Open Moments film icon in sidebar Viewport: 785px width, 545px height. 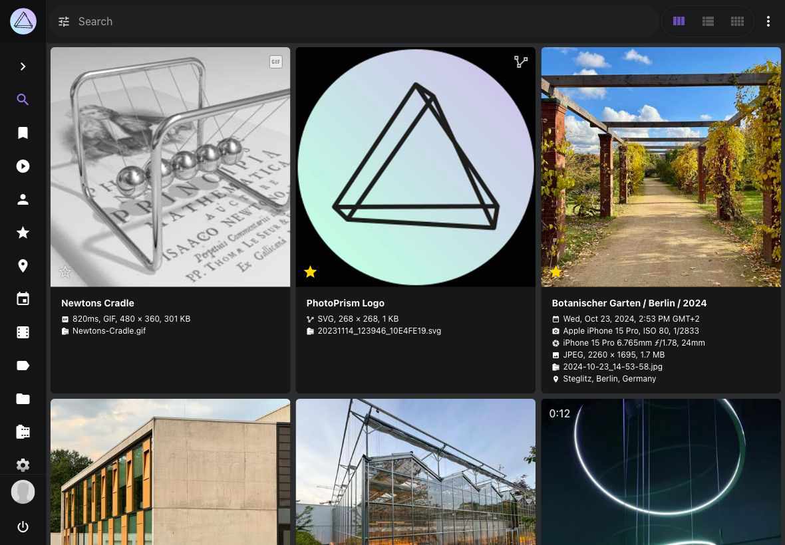point(23,332)
